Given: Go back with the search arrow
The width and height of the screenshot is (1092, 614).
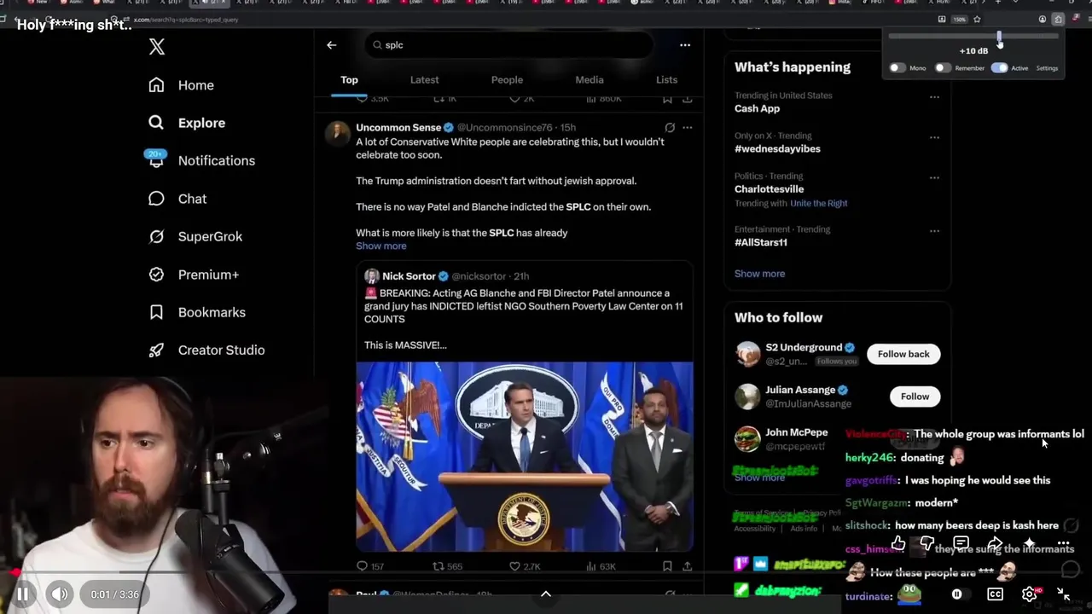Looking at the screenshot, I should [x=332, y=45].
